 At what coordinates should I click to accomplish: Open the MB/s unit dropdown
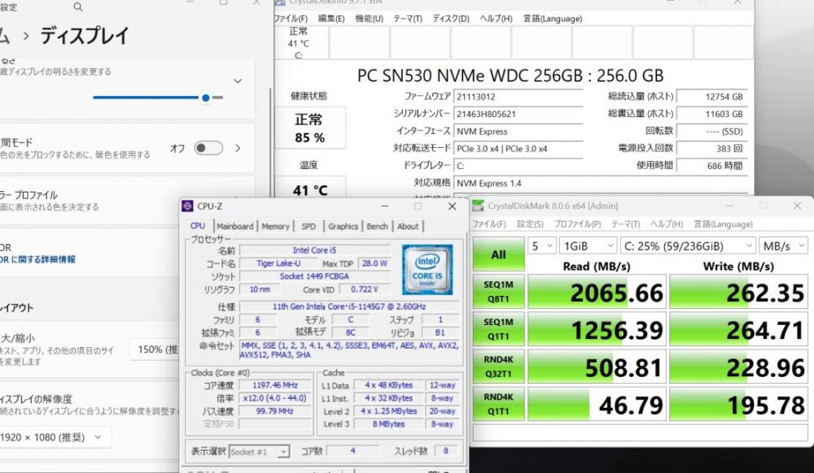(783, 245)
